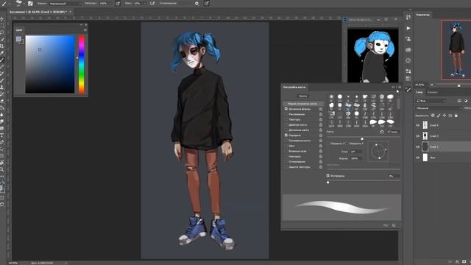Screen dimensions: 471x265
Task: Toggle Динамика формы checkbox
Action: point(286,109)
